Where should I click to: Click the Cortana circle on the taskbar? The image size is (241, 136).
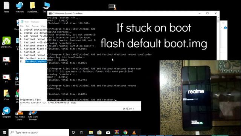coord(73,133)
